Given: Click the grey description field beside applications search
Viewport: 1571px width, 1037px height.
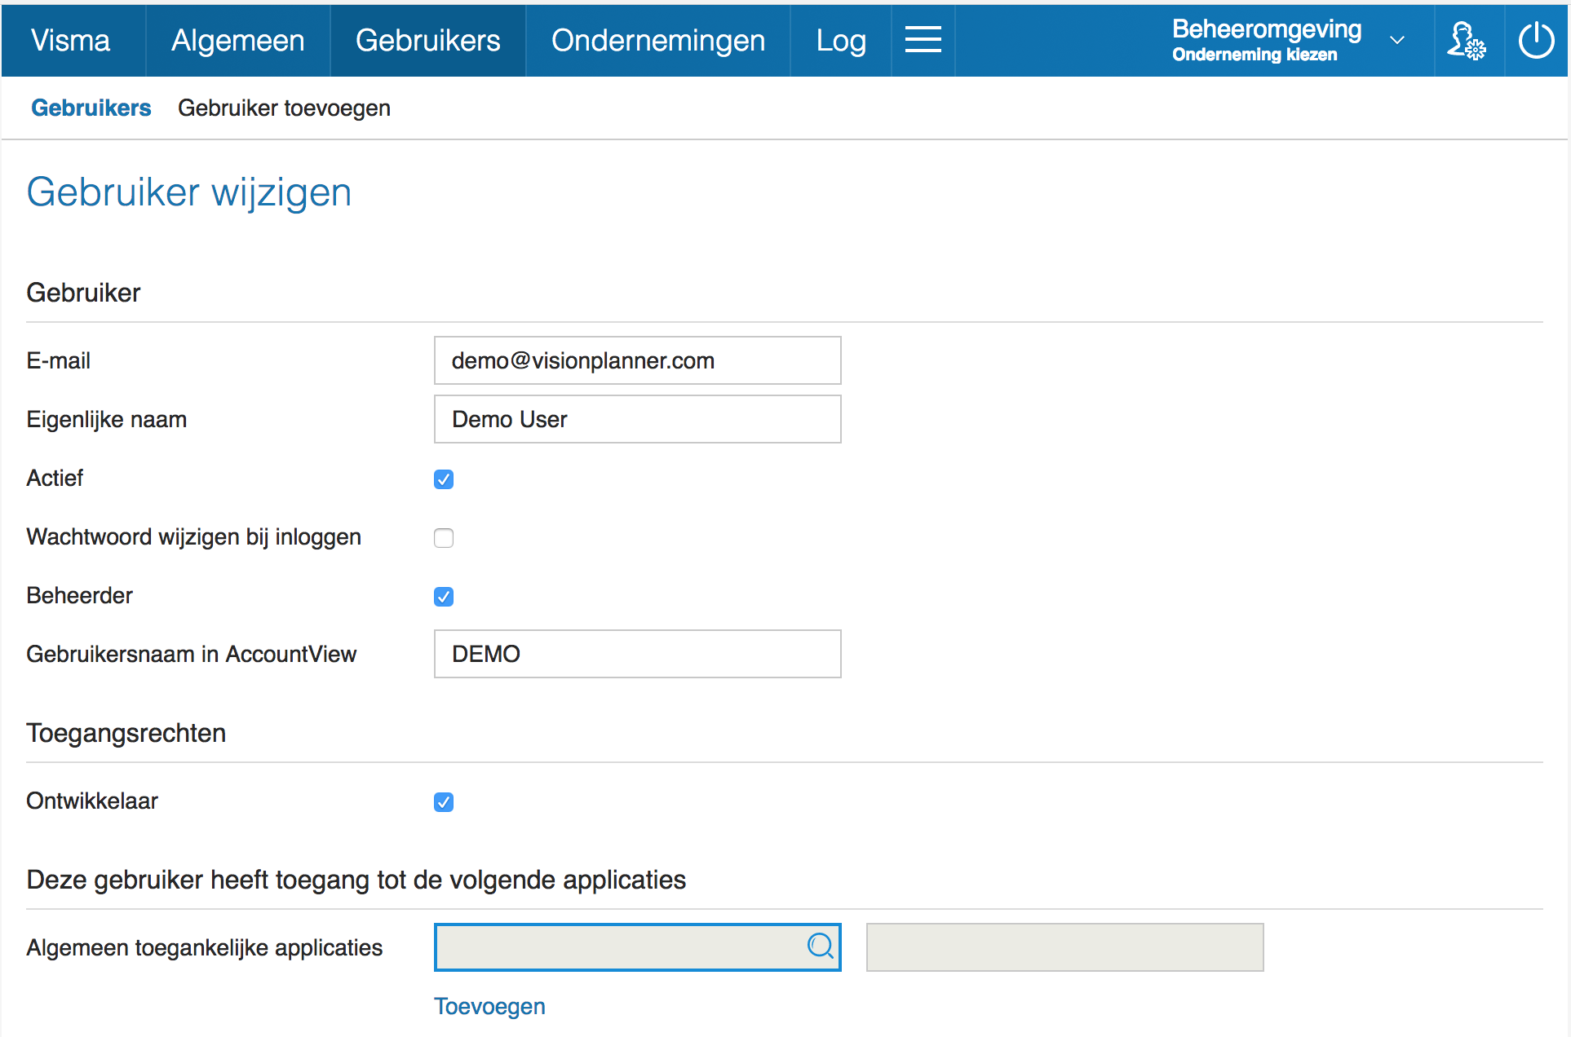Looking at the screenshot, I should click(1064, 947).
